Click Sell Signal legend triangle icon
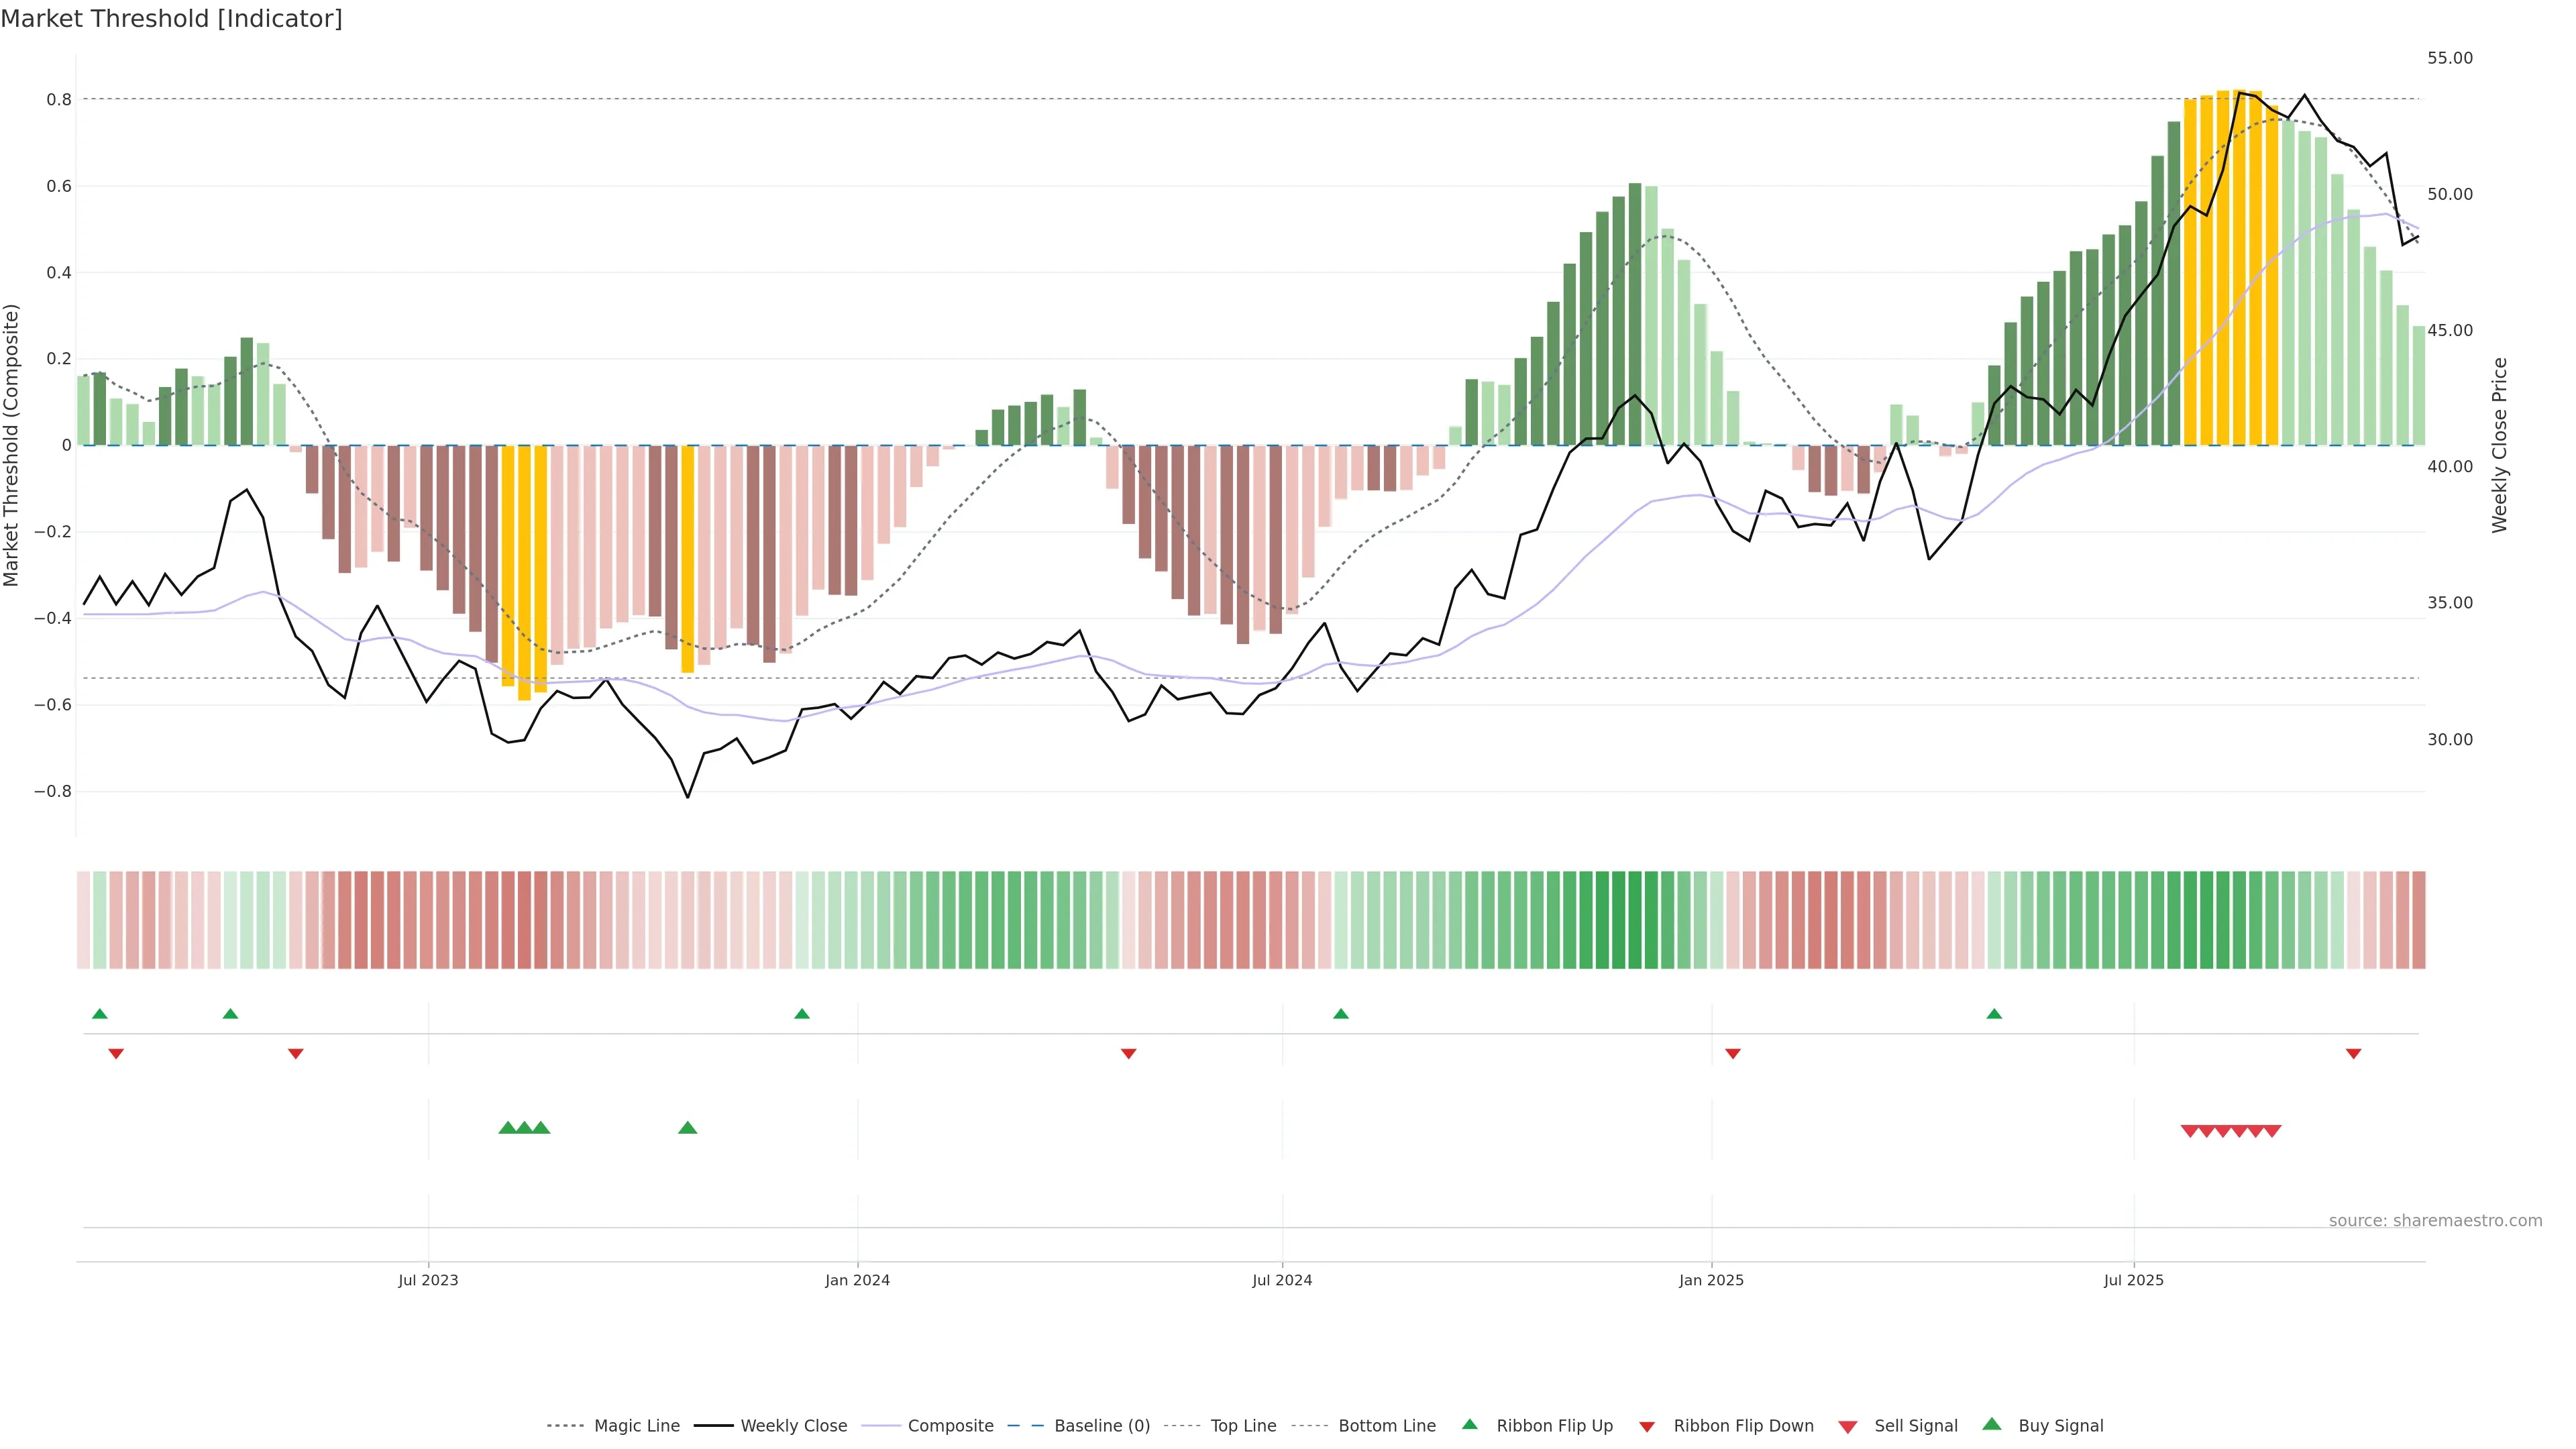This screenshot has width=2576, height=1449. [1848, 1427]
